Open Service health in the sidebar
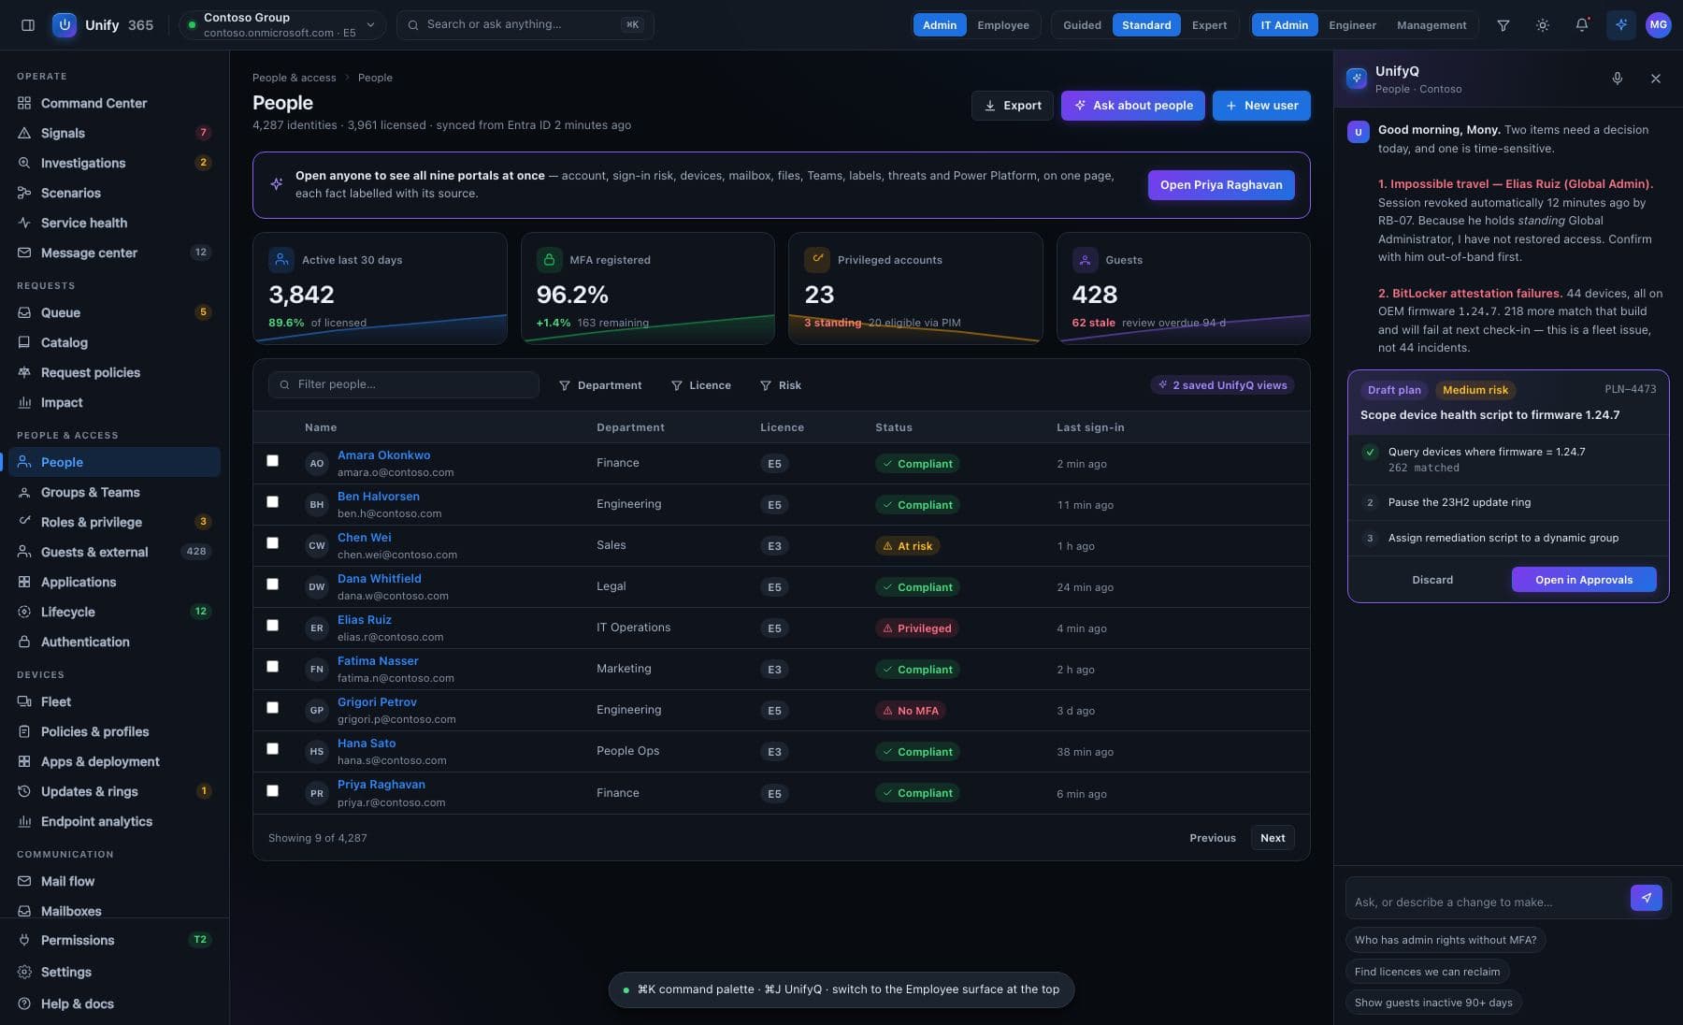 [114, 223]
